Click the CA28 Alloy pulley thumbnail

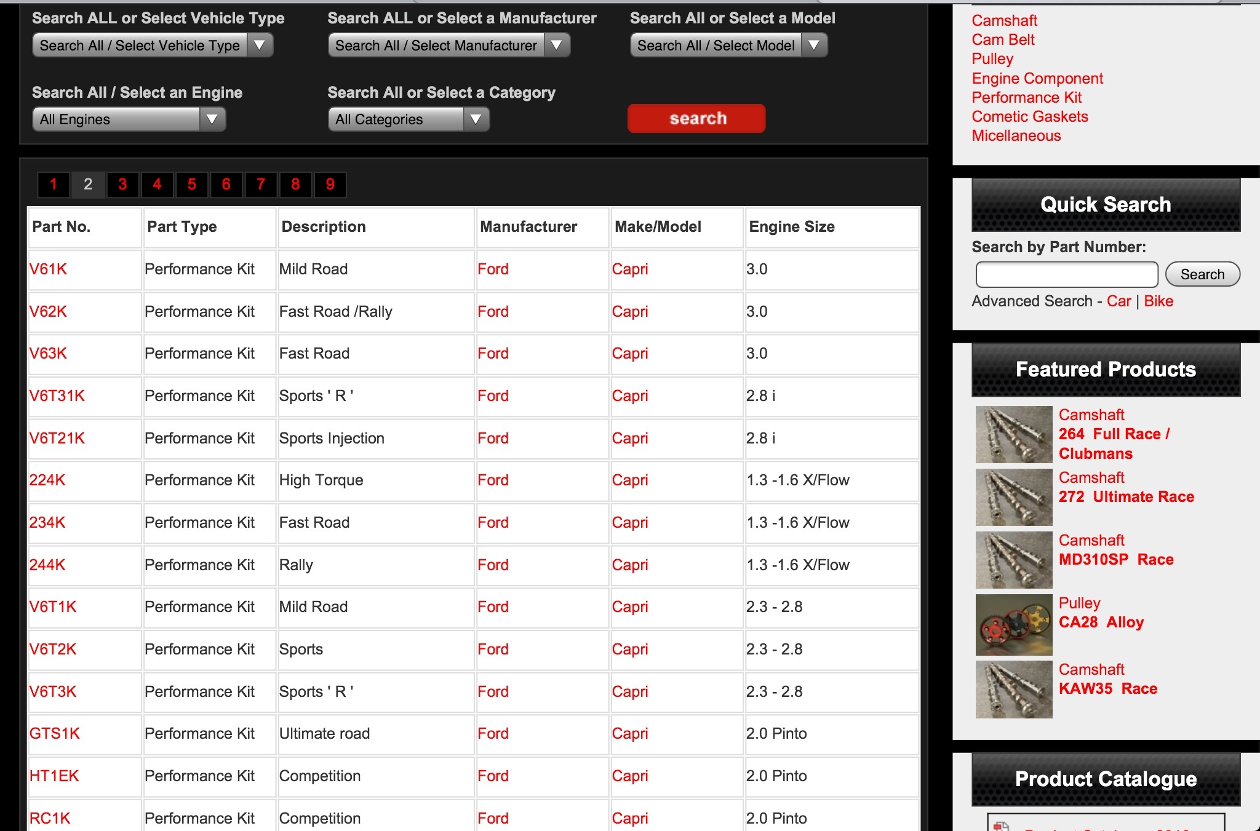point(1013,624)
